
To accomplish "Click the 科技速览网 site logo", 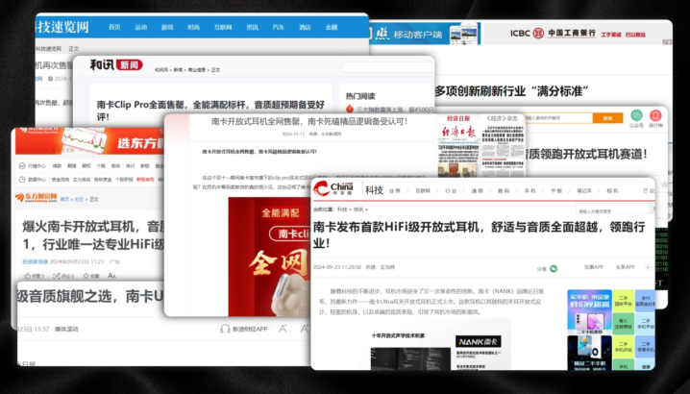I will coord(62,27).
